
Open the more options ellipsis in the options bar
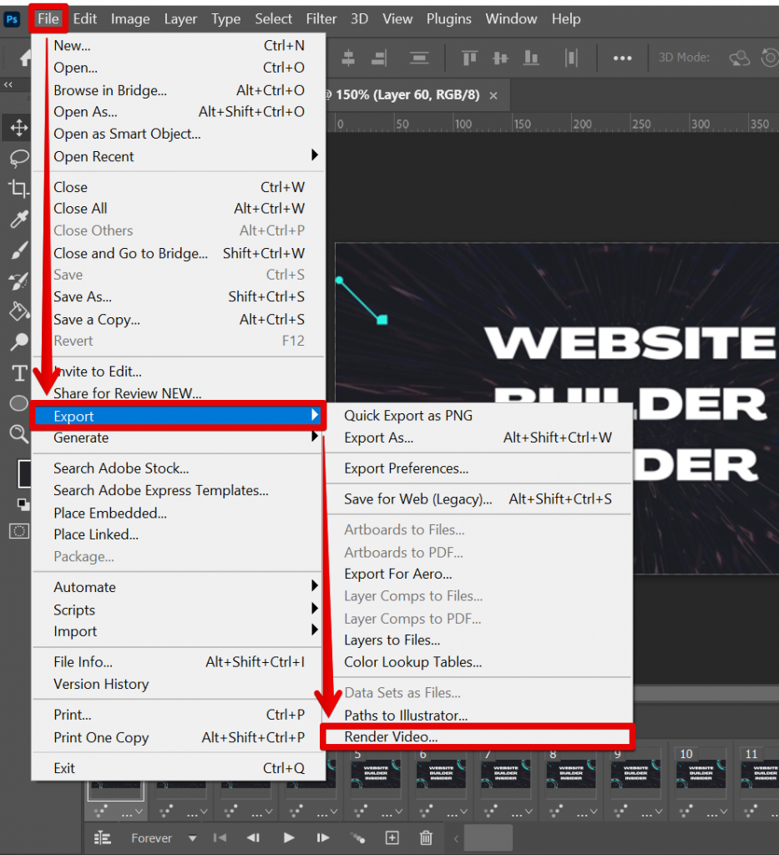[623, 57]
